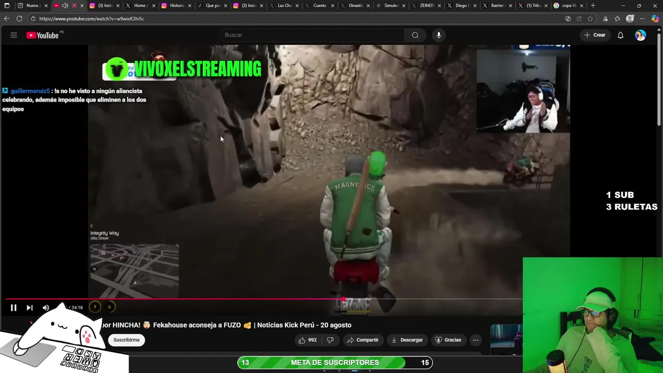Open more actions three-dot menu

pos(475,340)
